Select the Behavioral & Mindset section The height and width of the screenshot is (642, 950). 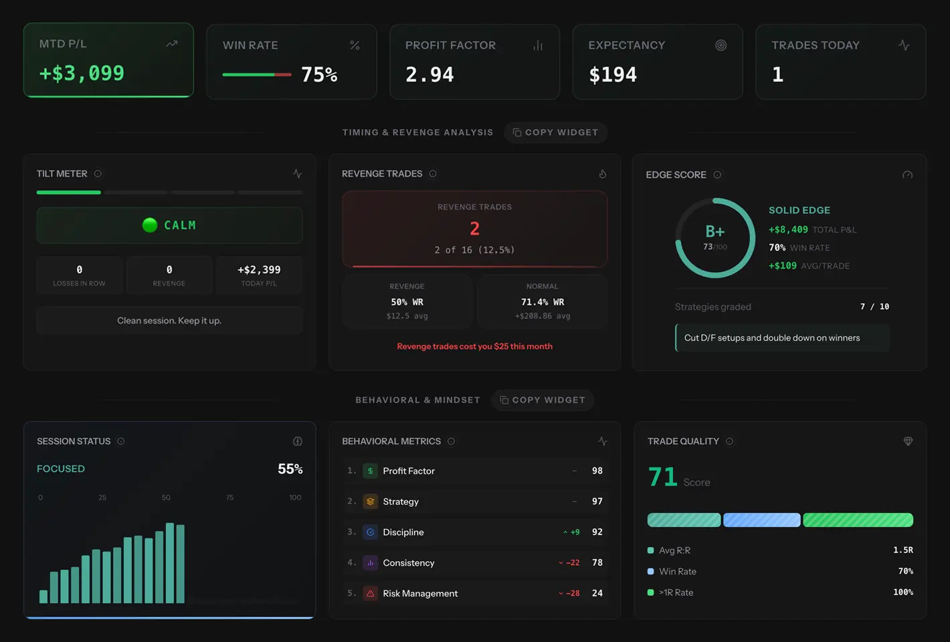click(x=417, y=399)
